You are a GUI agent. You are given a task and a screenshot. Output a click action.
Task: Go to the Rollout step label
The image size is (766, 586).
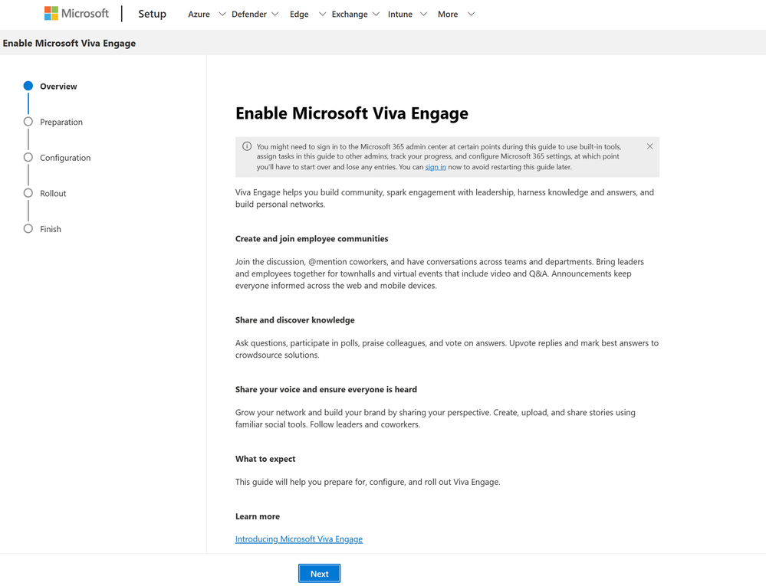click(53, 193)
